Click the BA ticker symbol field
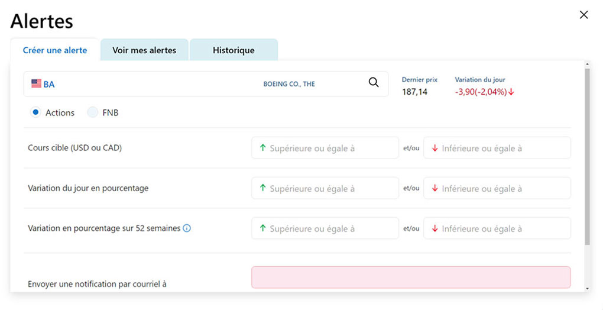 coord(206,84)
